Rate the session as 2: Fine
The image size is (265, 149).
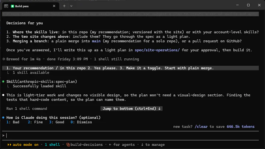click(35, 122)
